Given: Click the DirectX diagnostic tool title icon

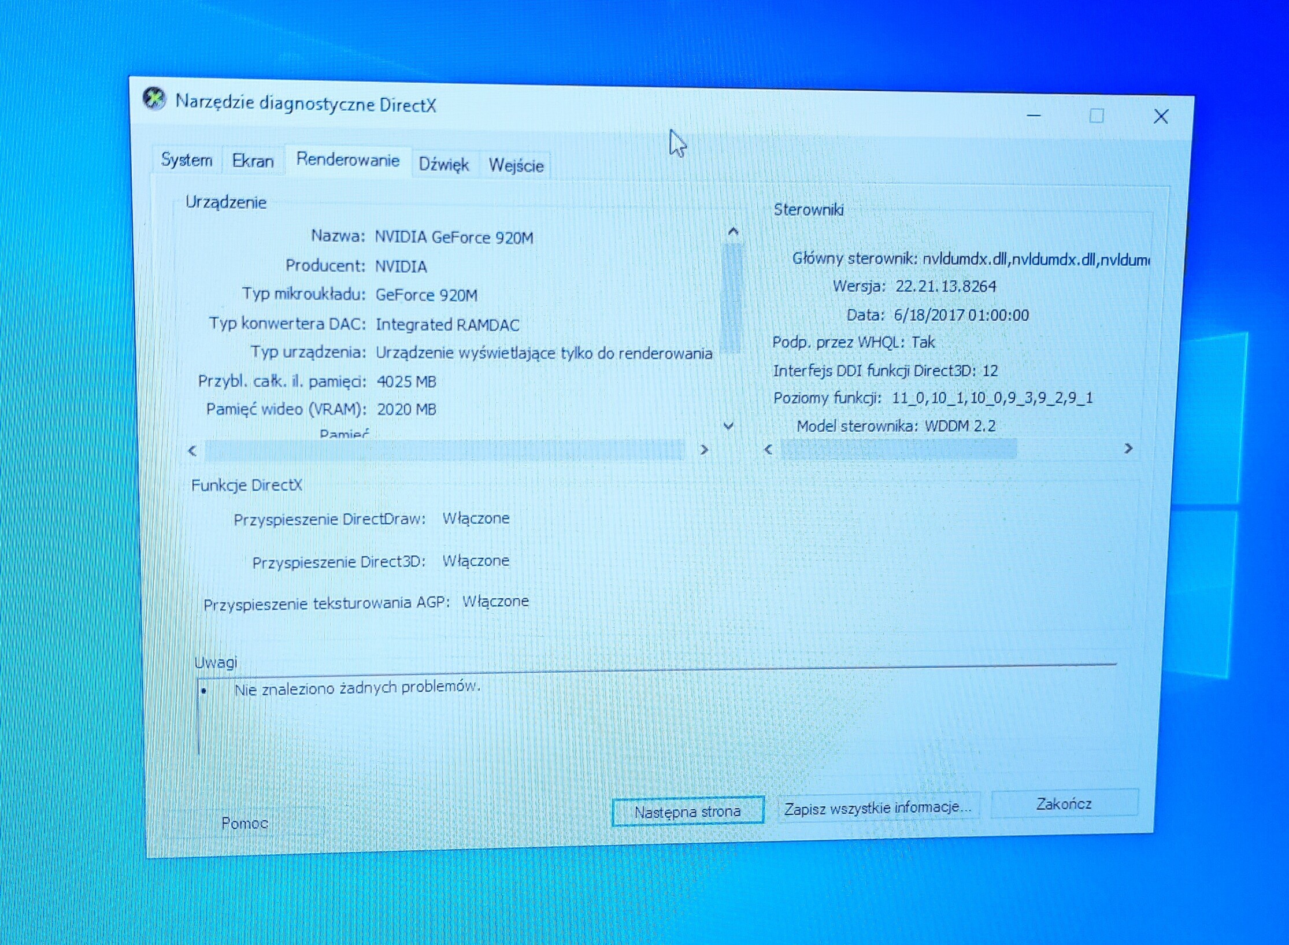Looking at the screenshot, I should click(154, 99).
